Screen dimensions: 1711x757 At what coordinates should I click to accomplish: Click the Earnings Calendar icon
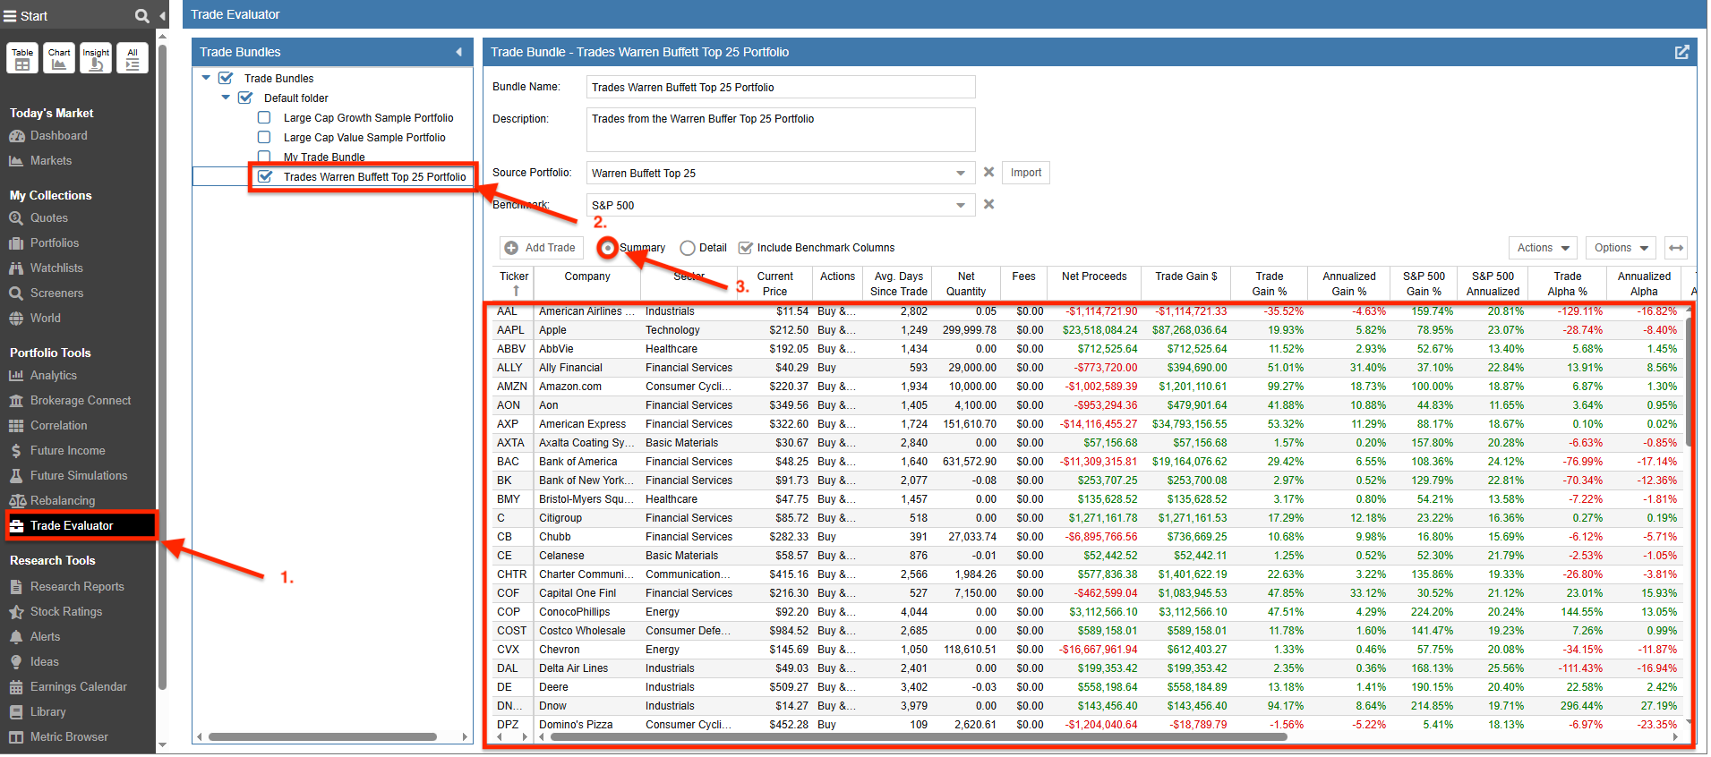coord(16,687)
